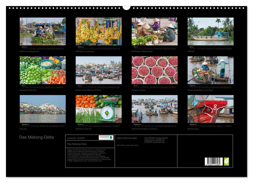This screenshot has height=183, width=253.
Task: Click the www.martin-ristl.at website link
Action: click(x=131, y=145)
